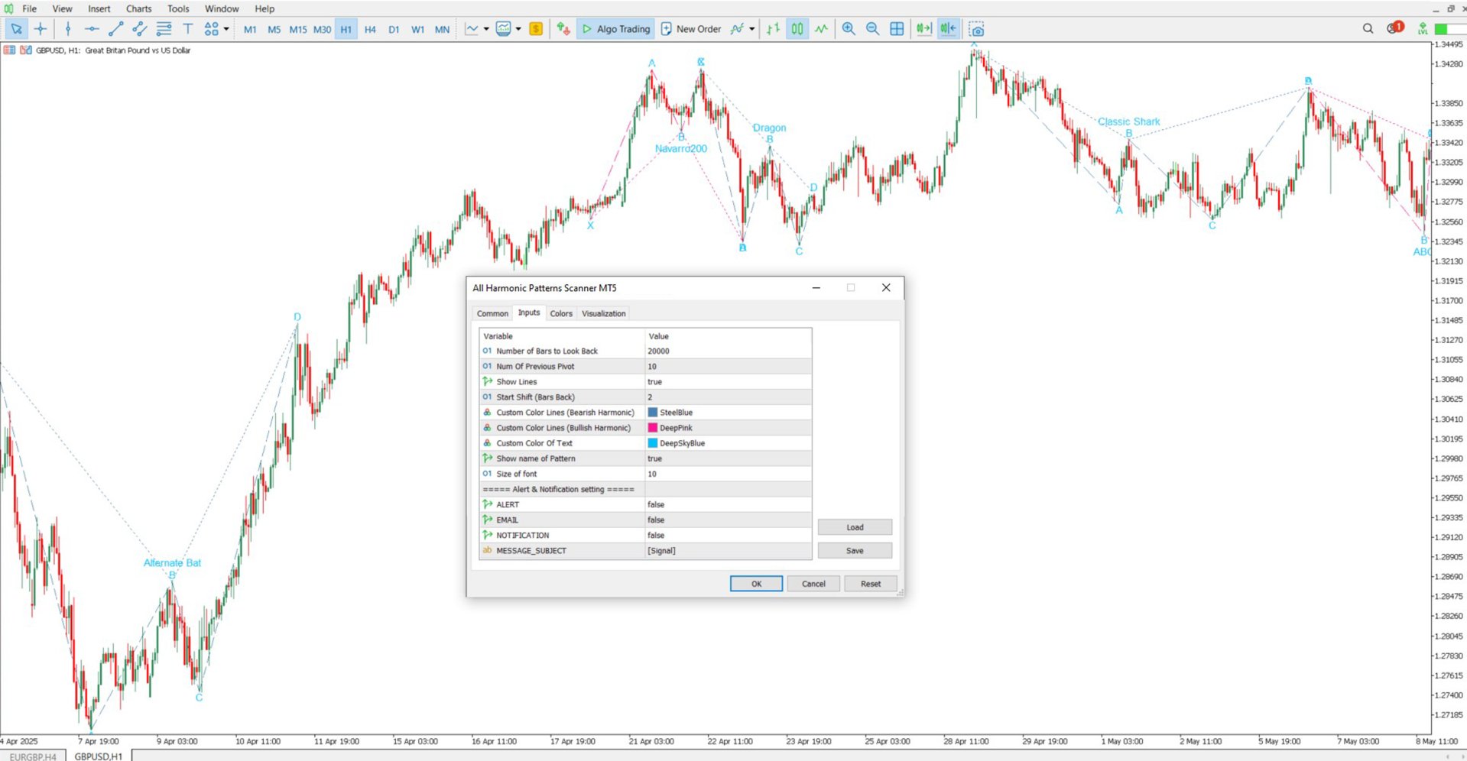Switch to the Visualization tab
This screenshot has height=761, width=1467.
click(x=603, y=313)
